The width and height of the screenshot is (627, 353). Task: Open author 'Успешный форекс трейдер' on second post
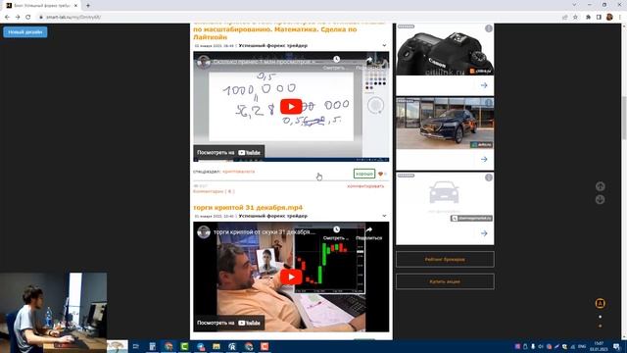point(273,216)
